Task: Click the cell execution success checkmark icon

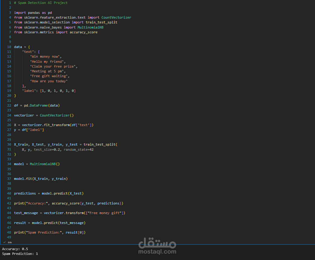Action: tap(4, 242)
